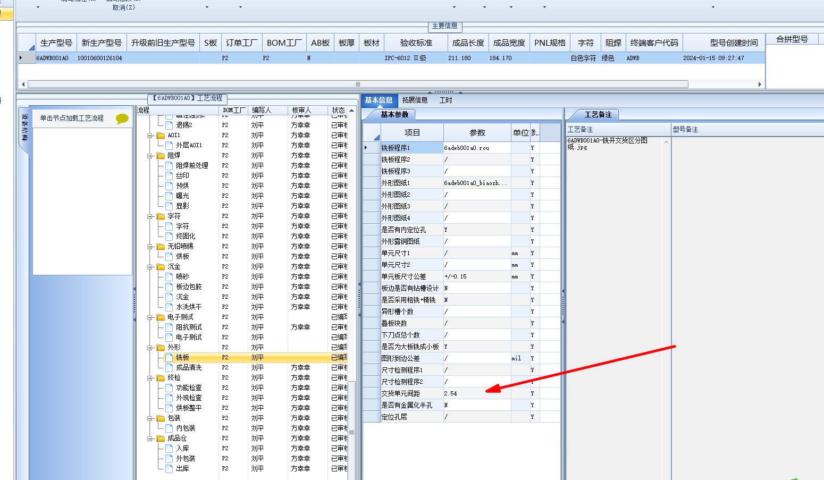Viewport: 824px width, 480px height.
Task: Sort by the 生产型号 column header
Action: pyautogui.click(x=56, y=43)
